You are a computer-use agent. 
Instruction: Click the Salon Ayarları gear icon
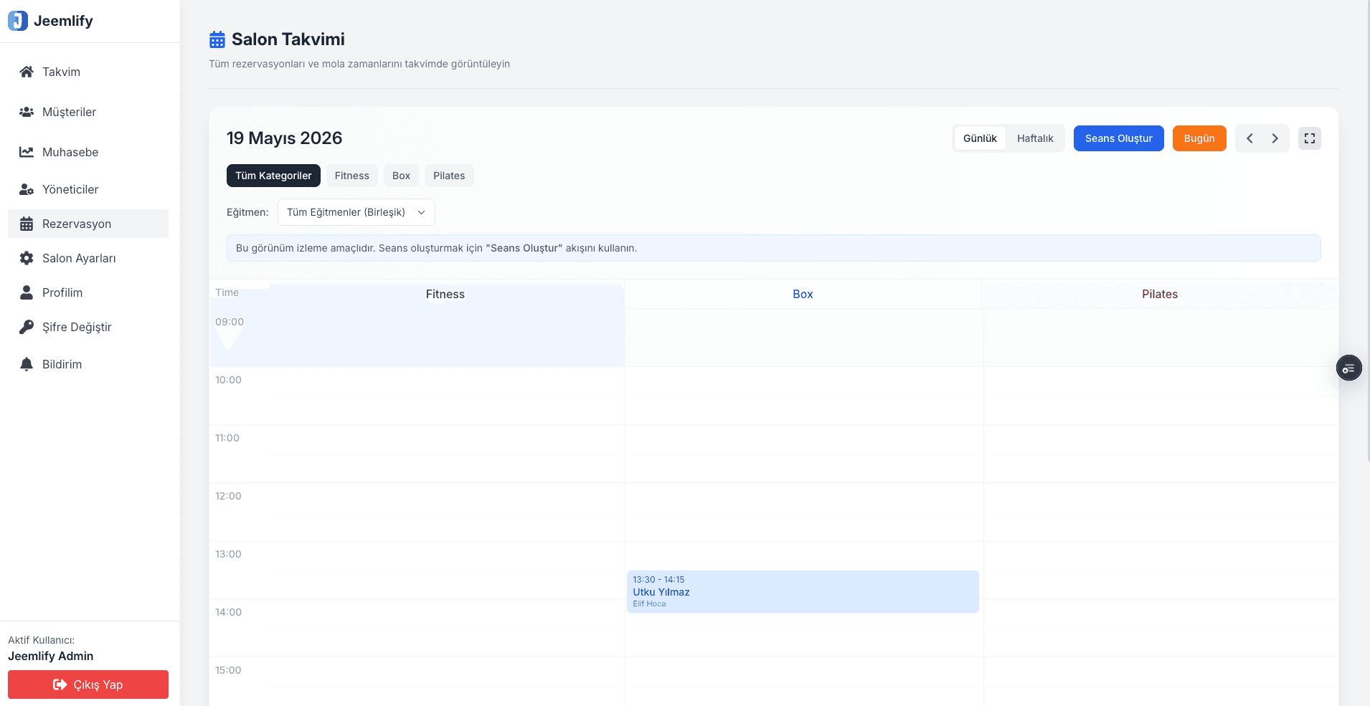27,258
